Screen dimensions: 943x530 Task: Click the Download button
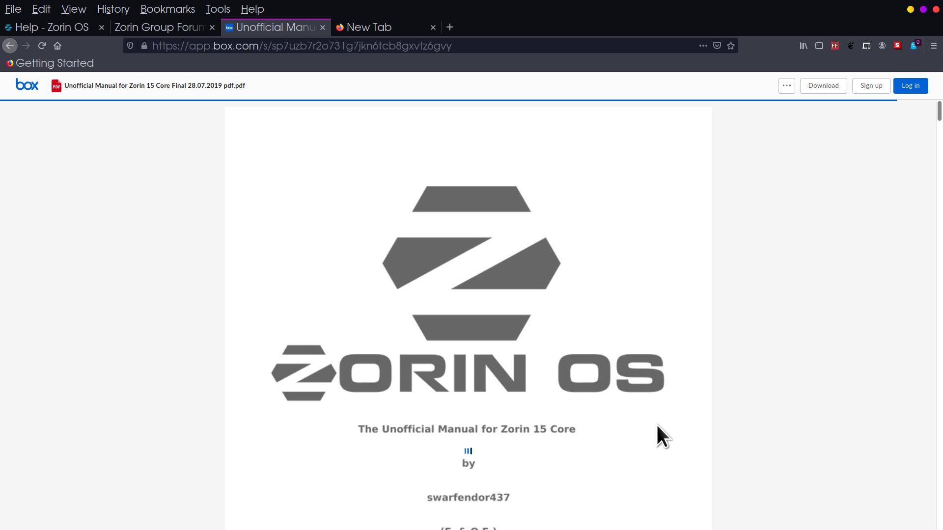click(x=824, y=85)
